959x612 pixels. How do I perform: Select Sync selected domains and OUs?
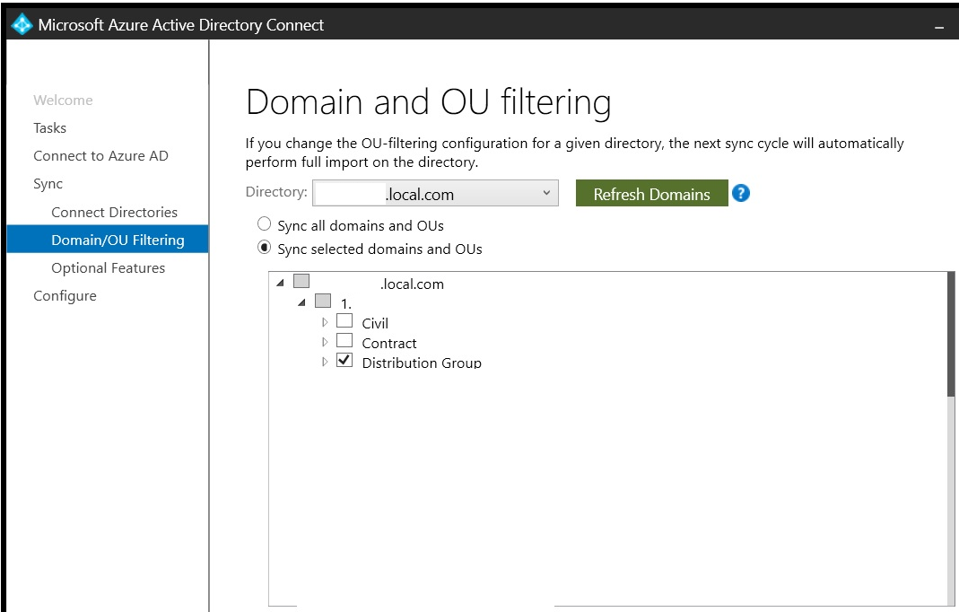tap(265, 248)
